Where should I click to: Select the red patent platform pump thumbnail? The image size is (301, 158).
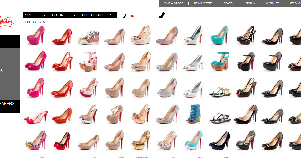62,36
